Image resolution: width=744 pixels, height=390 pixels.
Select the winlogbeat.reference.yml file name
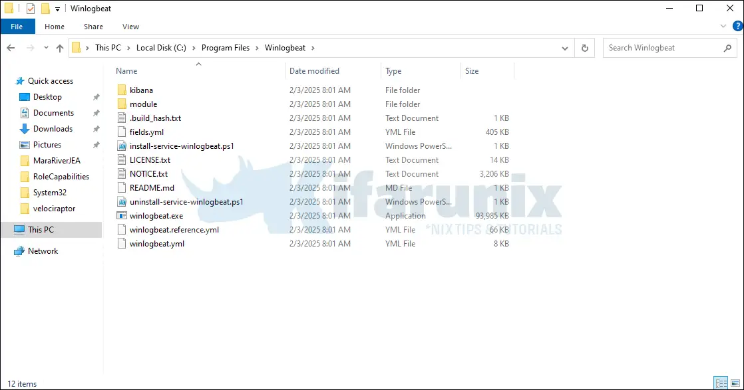click(x=174, y=230)
